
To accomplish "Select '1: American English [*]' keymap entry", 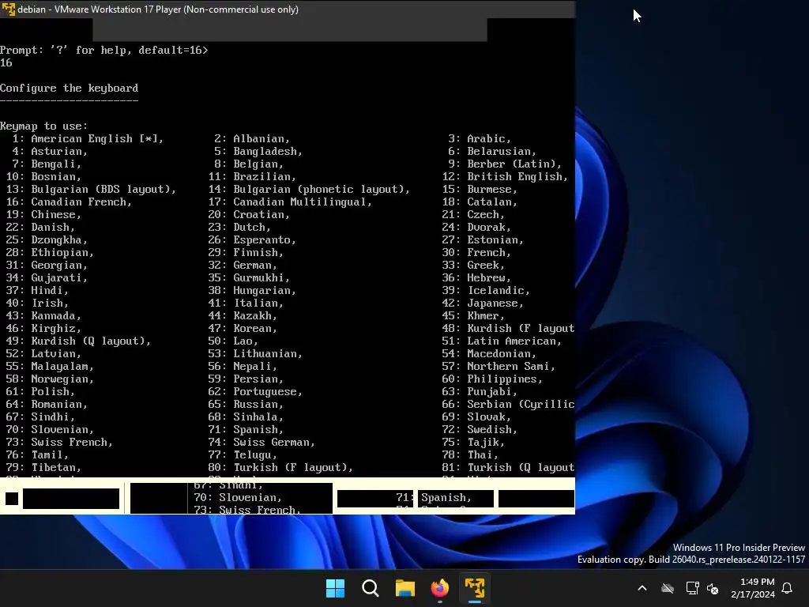I will [88, 139].
